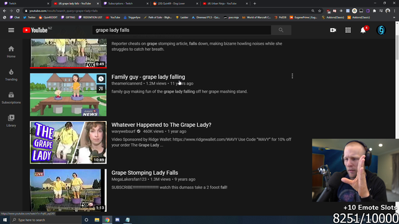The width and height of the screenshot is (399, 224).
Task: Open Subscriptions in sidebar
Action: (x=11, y=98)
